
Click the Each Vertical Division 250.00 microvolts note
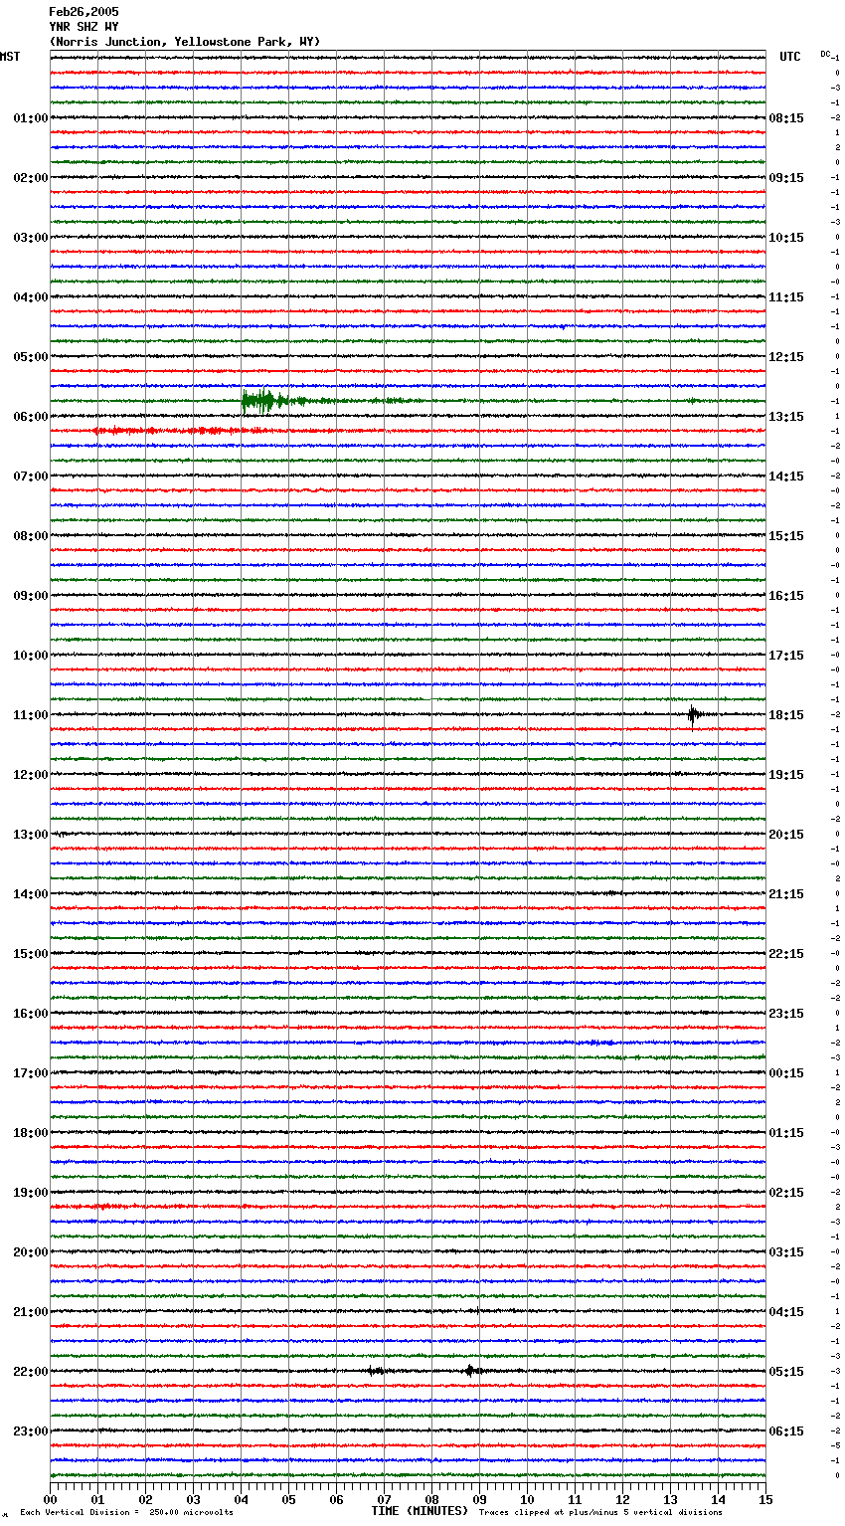[126, 1512]
